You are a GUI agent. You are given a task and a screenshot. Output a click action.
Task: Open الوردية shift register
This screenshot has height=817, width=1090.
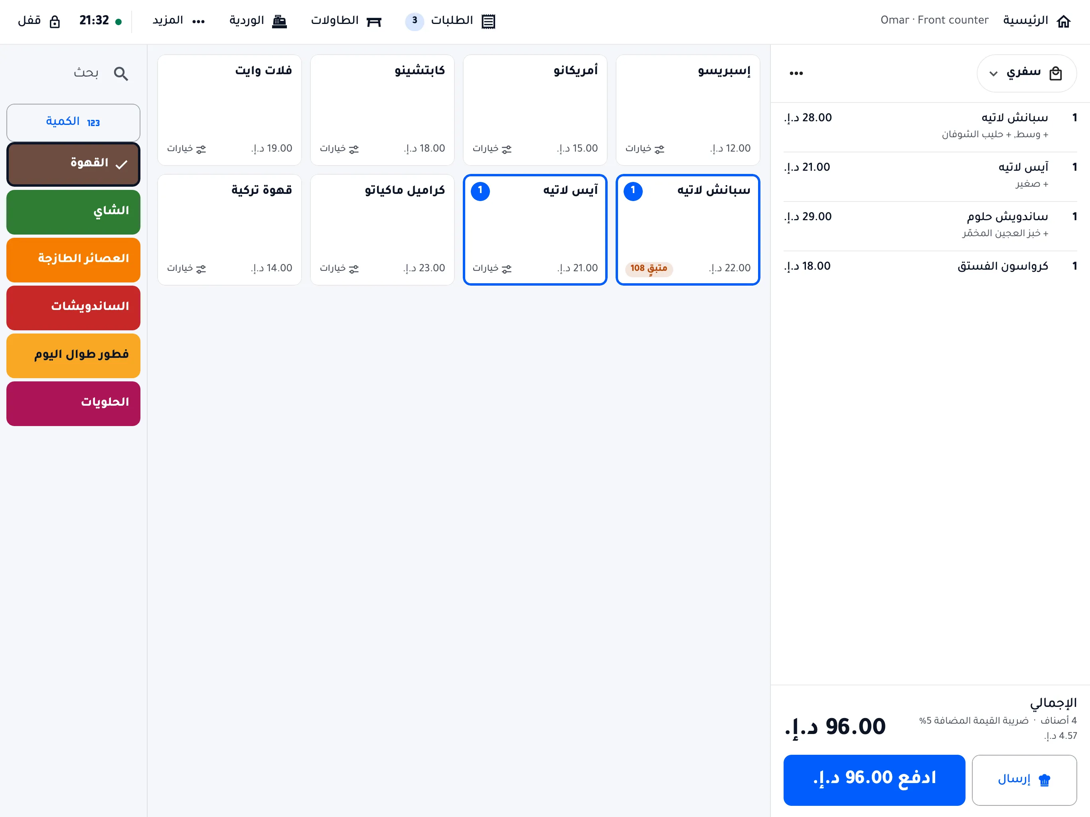[x=258, y=21]
